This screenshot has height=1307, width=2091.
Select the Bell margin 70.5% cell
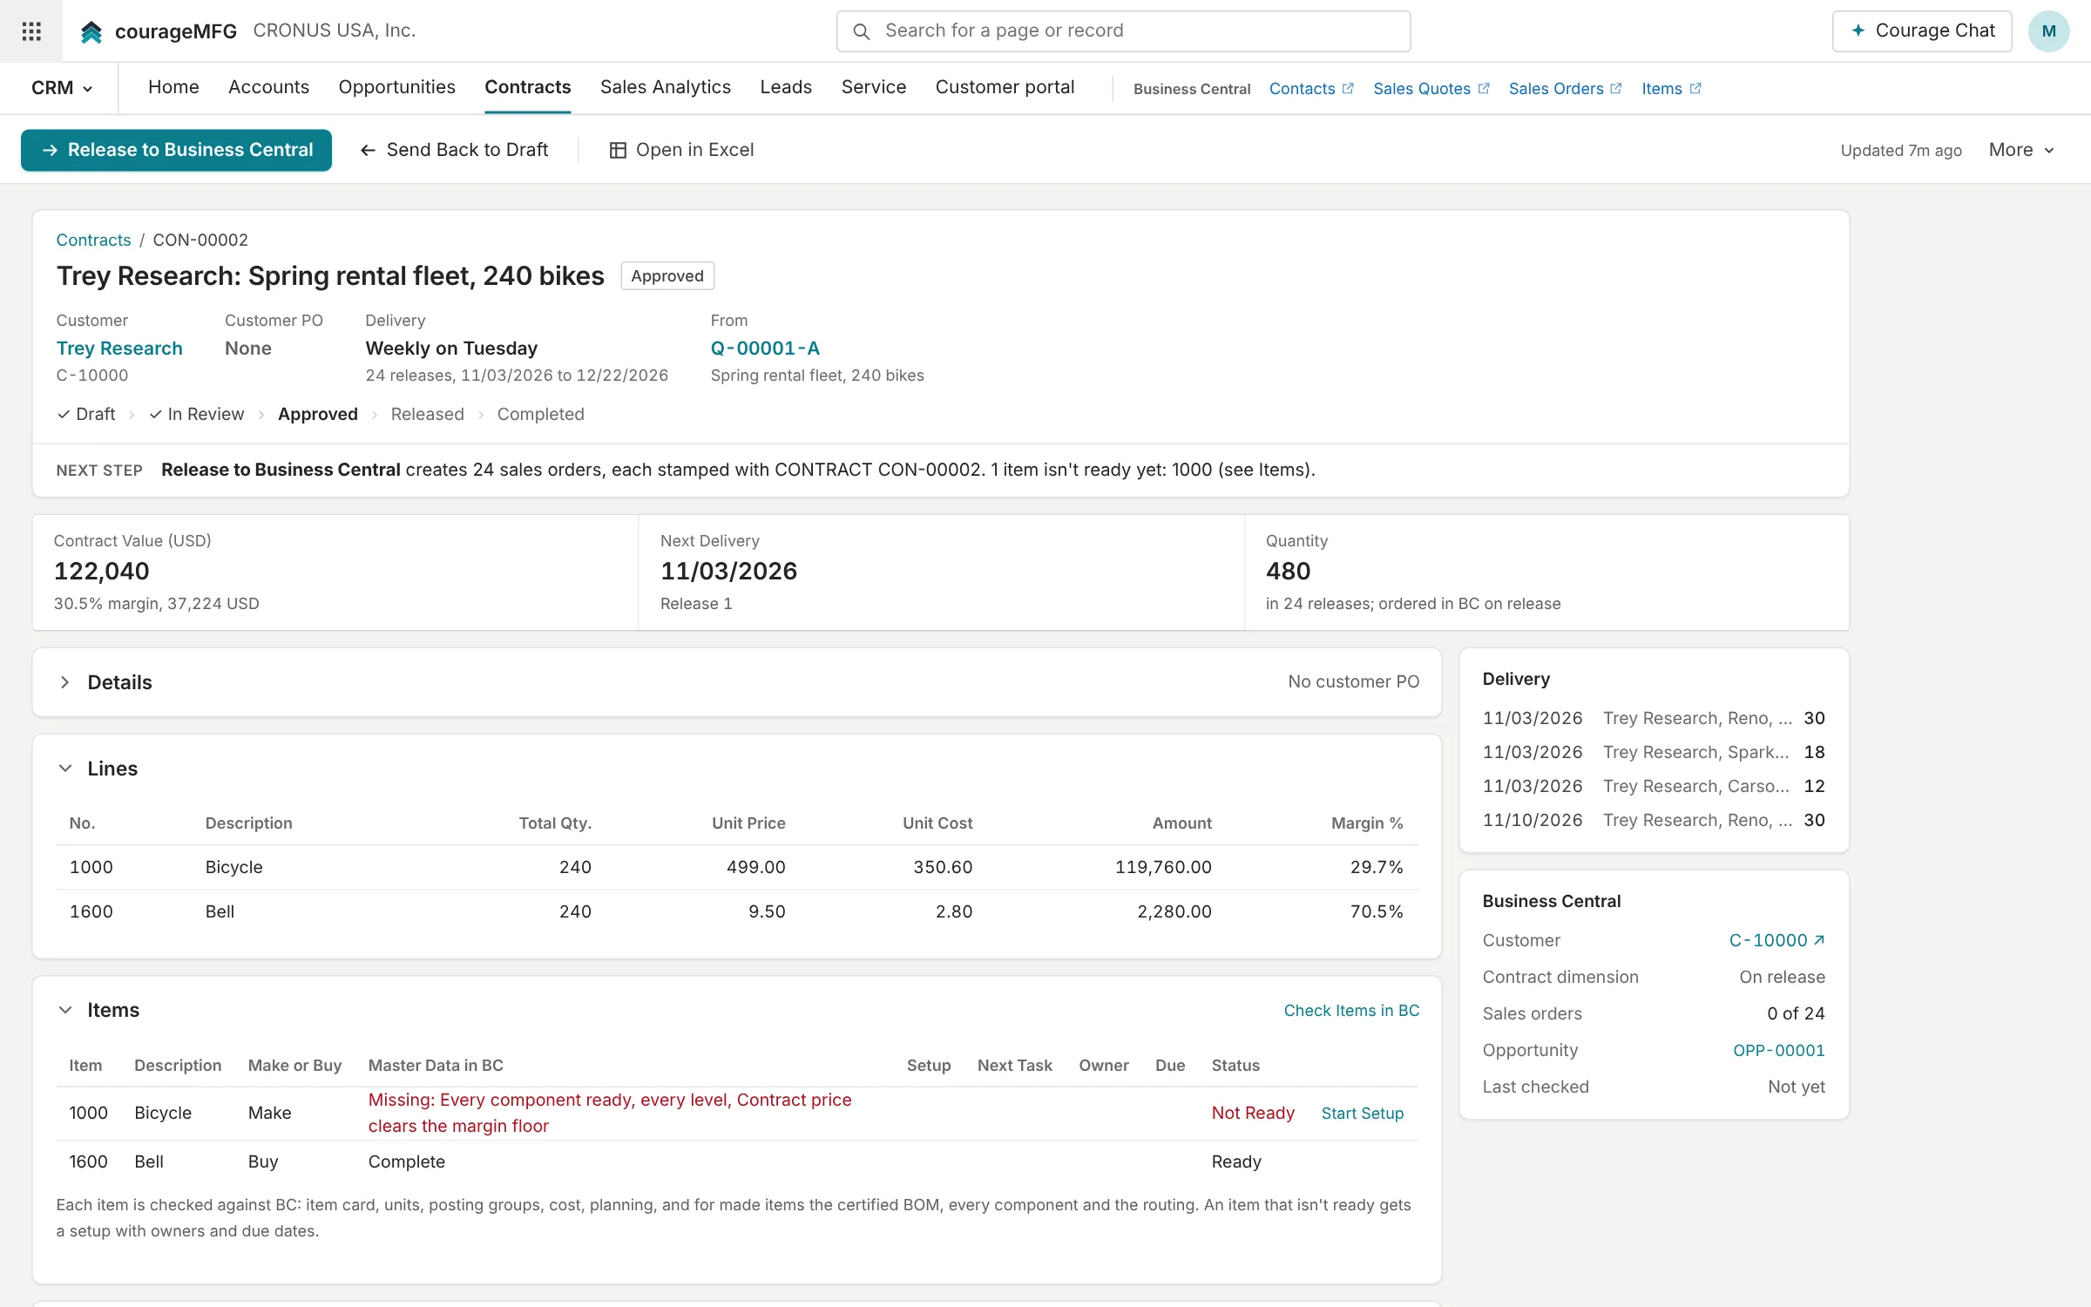click(x=1377, y=911)
